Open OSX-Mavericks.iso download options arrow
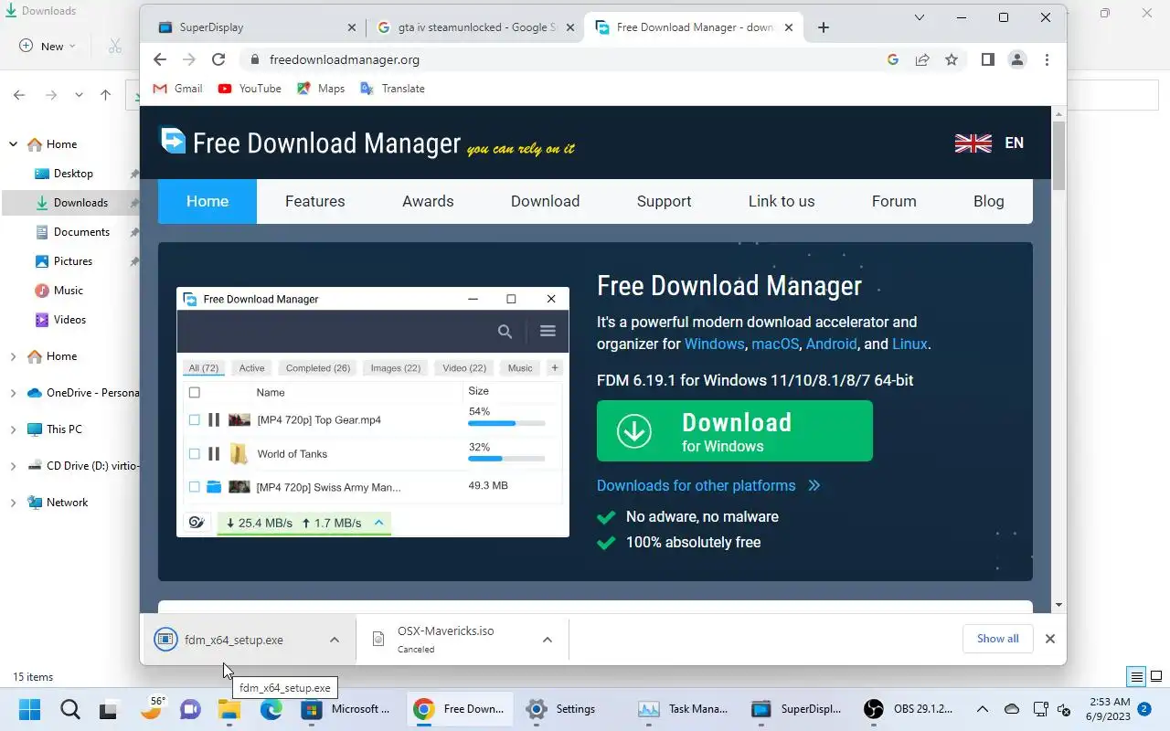Image resolution: width=1170 pixels, height=731 pixels. (548, 640)
